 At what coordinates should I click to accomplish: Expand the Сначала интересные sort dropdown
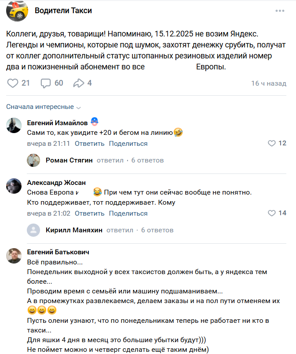coord(44,107)
